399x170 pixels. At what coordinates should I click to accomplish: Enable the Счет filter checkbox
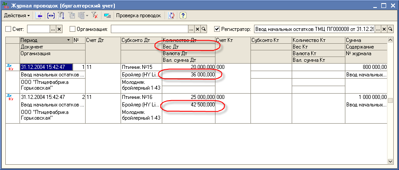coord(8,29)
